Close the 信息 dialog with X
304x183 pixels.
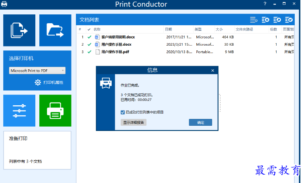tap(213, 70)
